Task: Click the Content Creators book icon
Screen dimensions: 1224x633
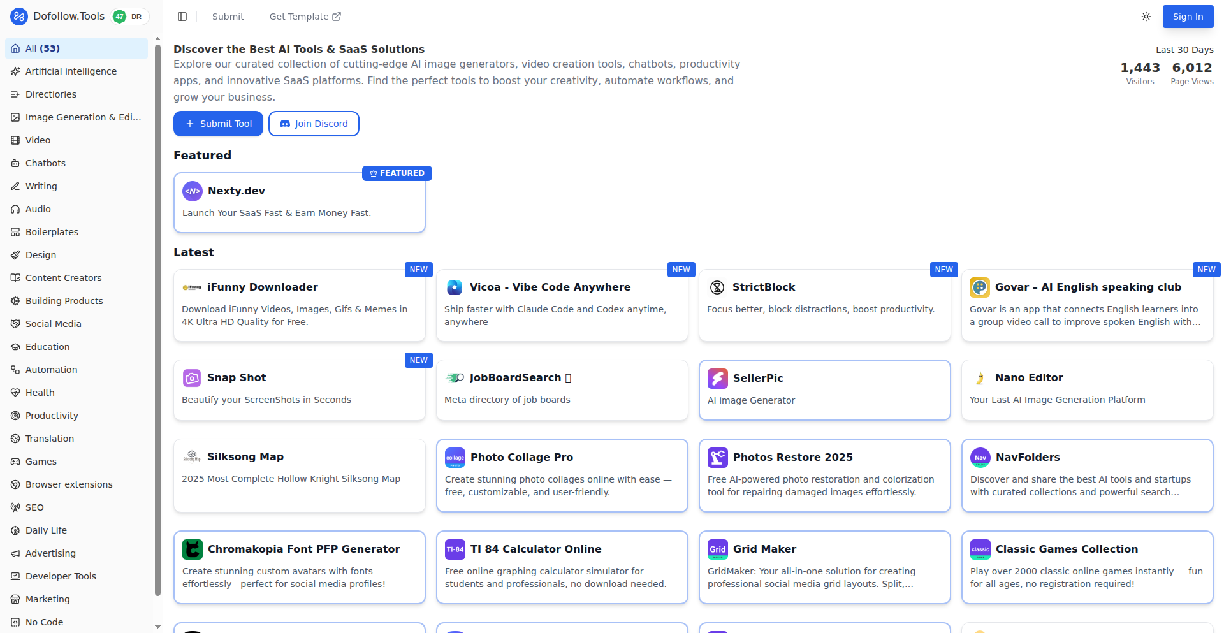Action: 15,278
